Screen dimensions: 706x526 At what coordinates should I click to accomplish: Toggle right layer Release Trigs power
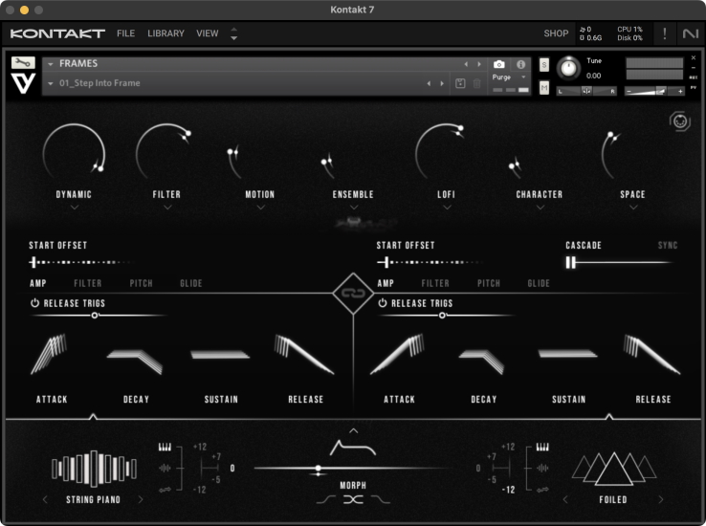pos(383,303)
